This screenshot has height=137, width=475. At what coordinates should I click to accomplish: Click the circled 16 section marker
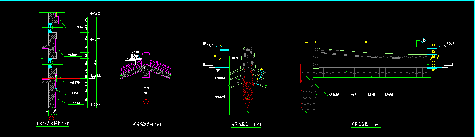coord(423,41)
